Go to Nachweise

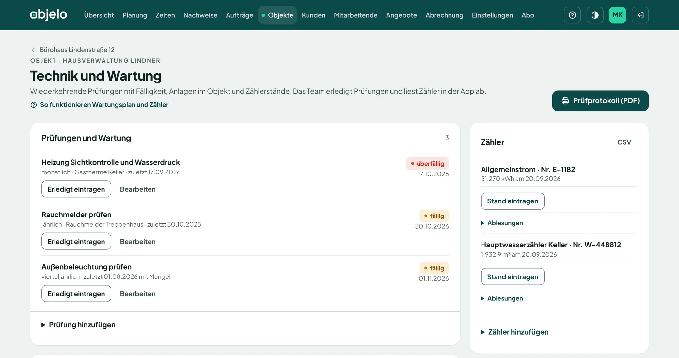point(200,15)
